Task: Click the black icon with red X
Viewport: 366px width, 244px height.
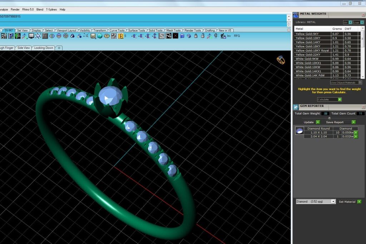Action: [x=175, y=36]
